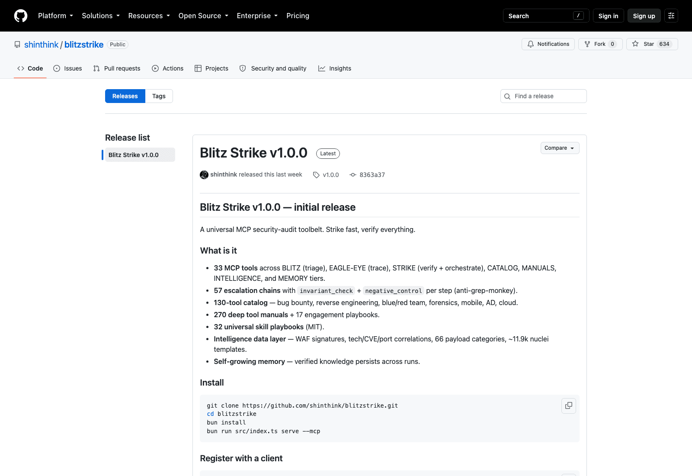Screen dimensions: 692x476
Task: Click the commit icon beside 8363a37
Action: [353, 175]
